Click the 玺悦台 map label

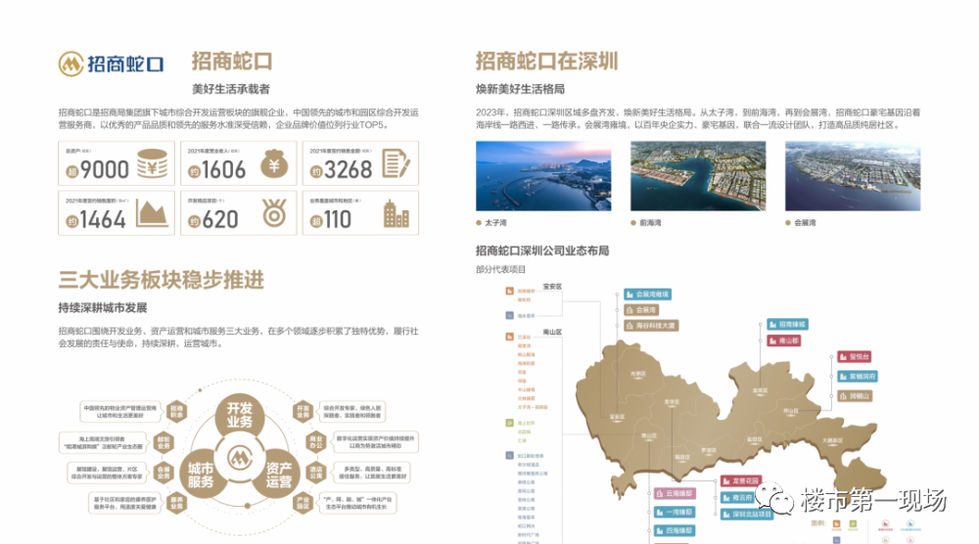854,357
